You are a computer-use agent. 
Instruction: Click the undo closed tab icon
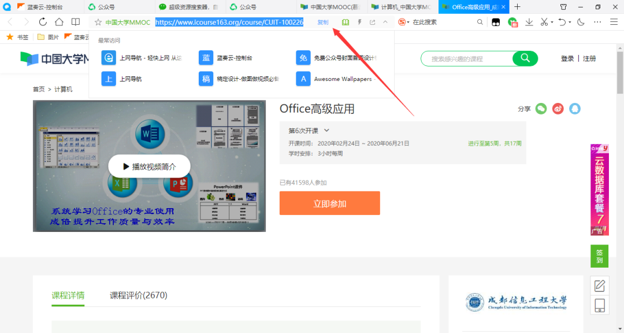pos(562,22)
